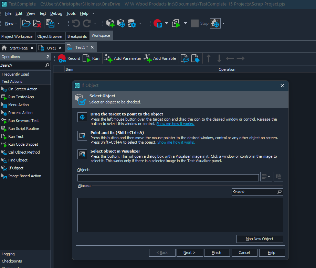Viewport: 316px width, 268px height.
Task: Click the Next button in dialog
Action: (189, 253)
